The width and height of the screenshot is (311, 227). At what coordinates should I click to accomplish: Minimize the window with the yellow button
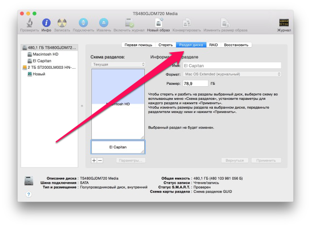[x=28, y=14]
